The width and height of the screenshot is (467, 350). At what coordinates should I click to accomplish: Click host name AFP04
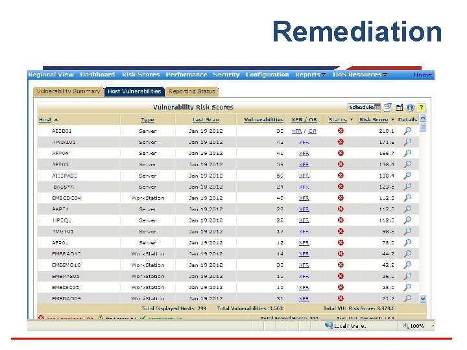(60, 154)
